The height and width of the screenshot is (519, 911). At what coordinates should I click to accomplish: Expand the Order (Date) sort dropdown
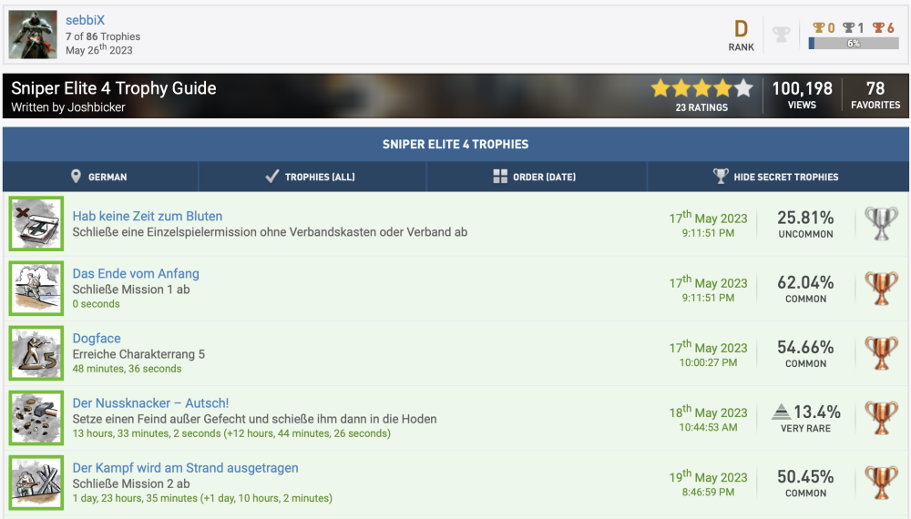click(x=535, y=177)
